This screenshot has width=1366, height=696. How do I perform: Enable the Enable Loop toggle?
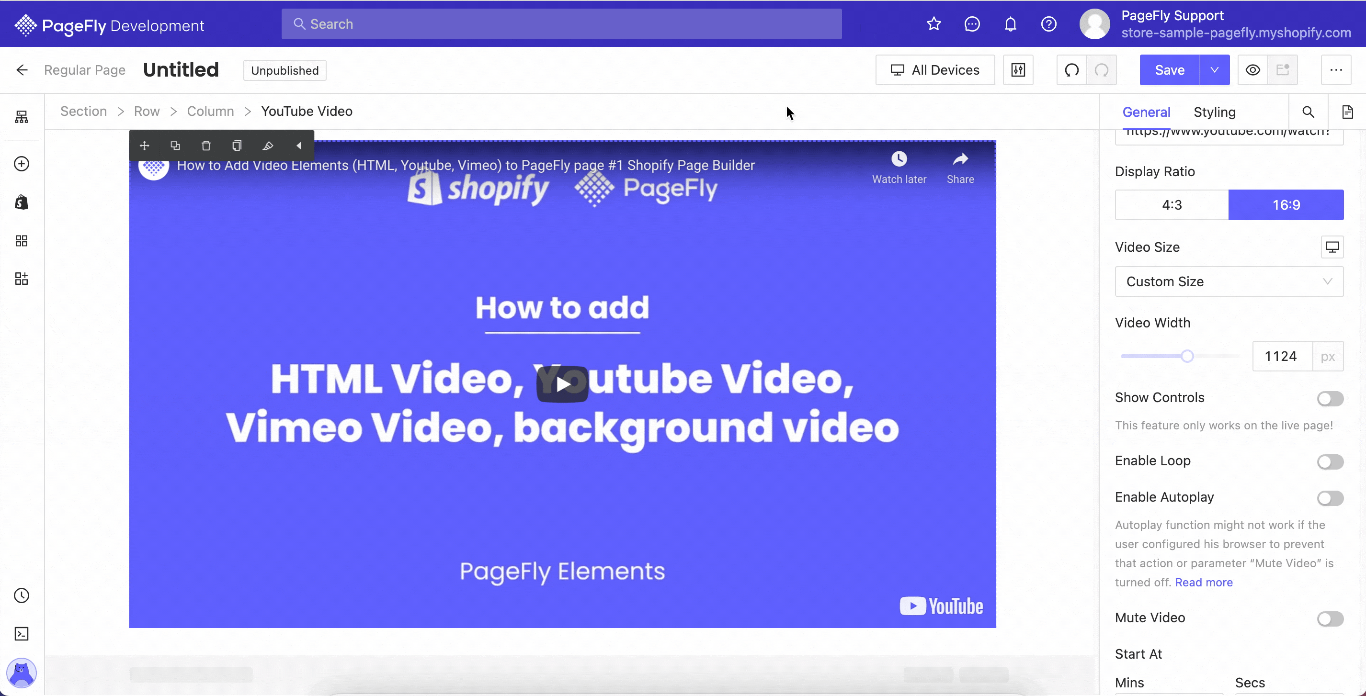click(x=1330, y=461)
